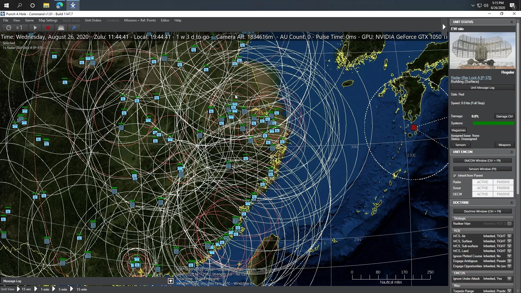Screen dimensions: 521x293
Task: Click the Command app taskbar icon
Action: click(73, 5)
